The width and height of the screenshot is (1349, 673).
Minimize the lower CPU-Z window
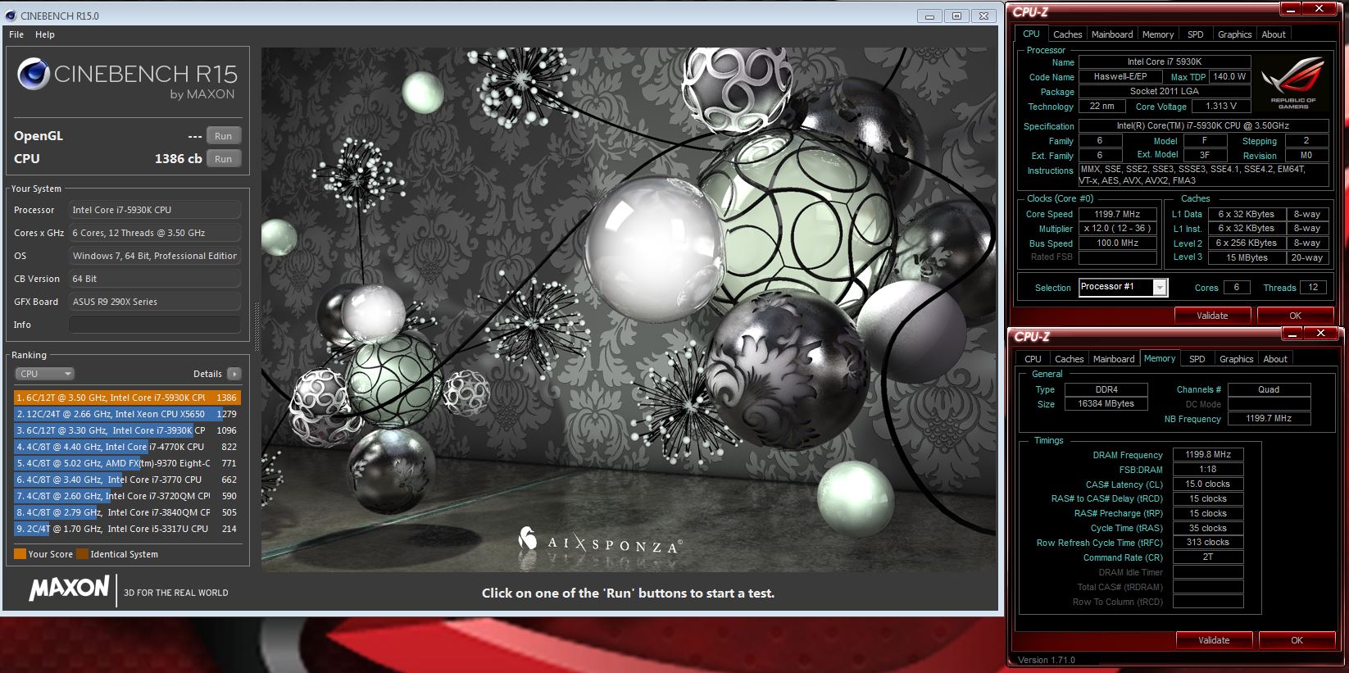click(1292, 334)
